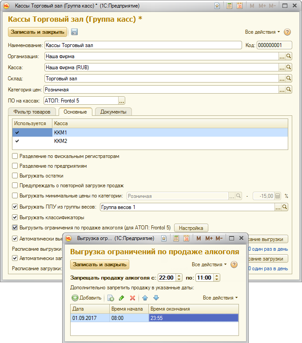Copy row icon in alcohol dialog toolbar
The height and width of the screenshot is (343, 302).
pyautogui.click(x=111, y=298)
